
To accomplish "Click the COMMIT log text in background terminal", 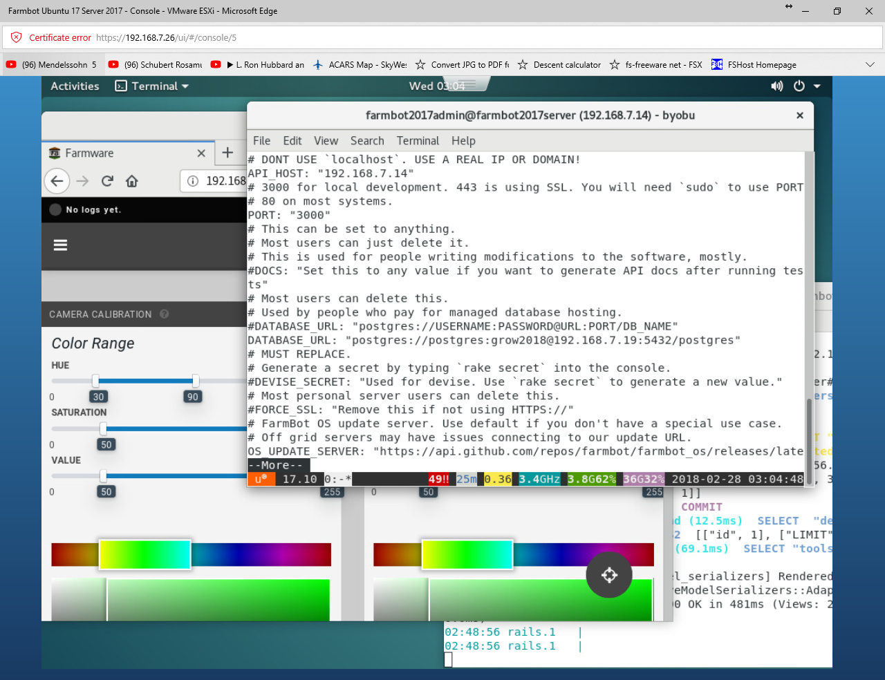I will (701, 507).
